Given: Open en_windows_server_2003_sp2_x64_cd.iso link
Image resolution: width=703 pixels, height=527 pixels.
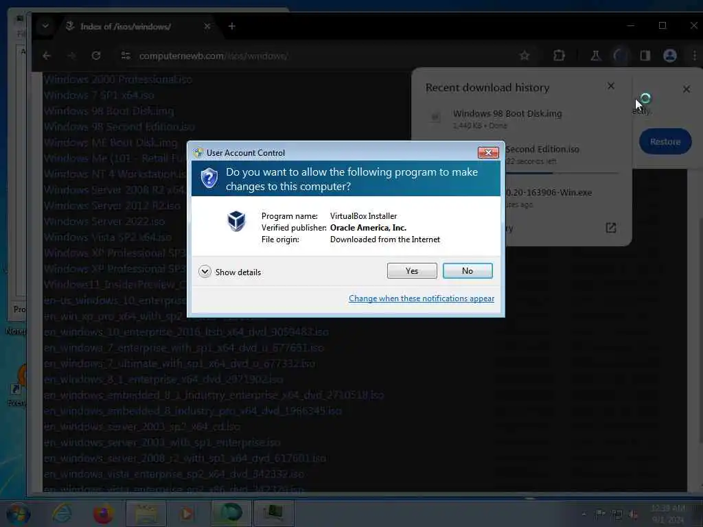Looking at the screenshot, I should [142, 427].
